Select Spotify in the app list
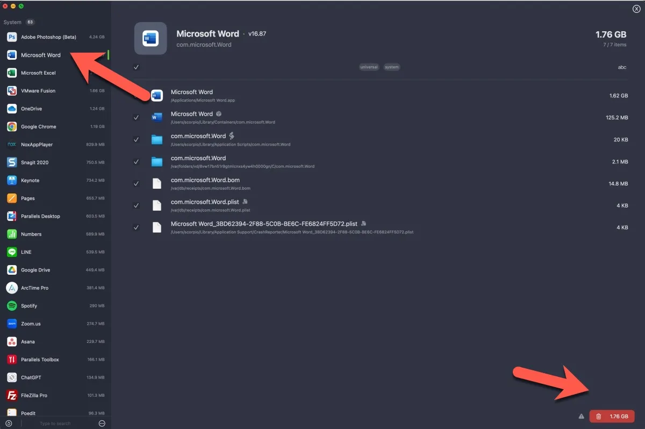 pyautogui.click(x=55, y=306)
